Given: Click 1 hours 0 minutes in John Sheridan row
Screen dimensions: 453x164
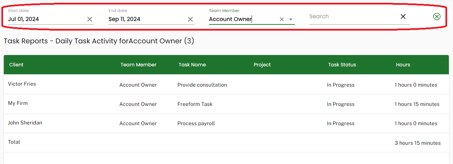Looking at the screenshot, I should tap(416, 123).
